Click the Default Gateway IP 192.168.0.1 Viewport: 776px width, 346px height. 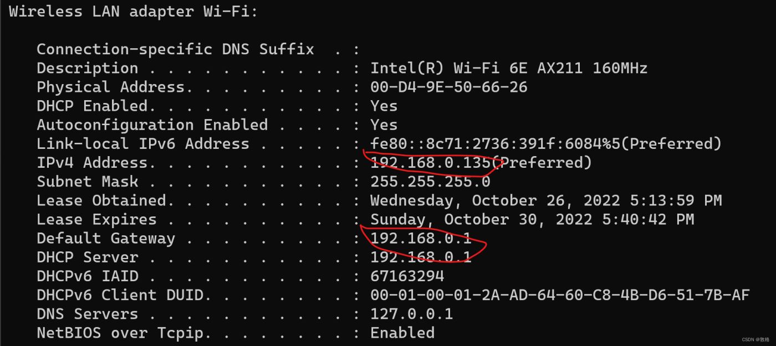[421, 239]
